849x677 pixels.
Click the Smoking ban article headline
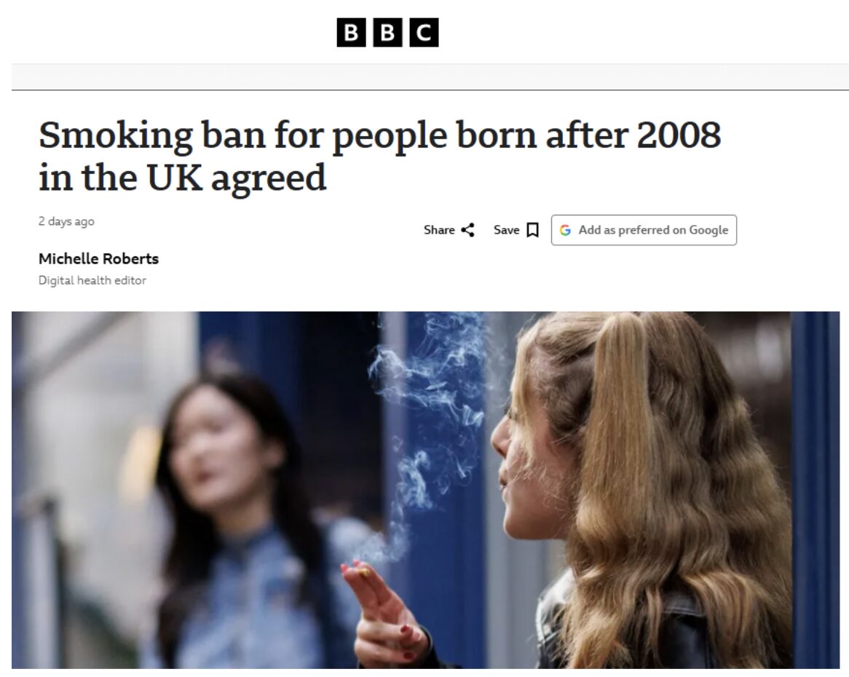coord(379,156)
